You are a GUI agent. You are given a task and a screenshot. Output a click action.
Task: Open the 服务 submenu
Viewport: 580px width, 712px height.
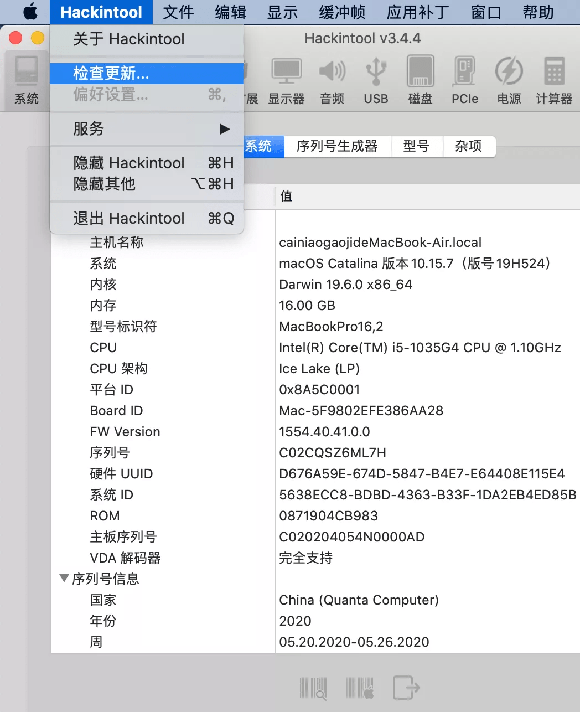click(x=147, y=129)
